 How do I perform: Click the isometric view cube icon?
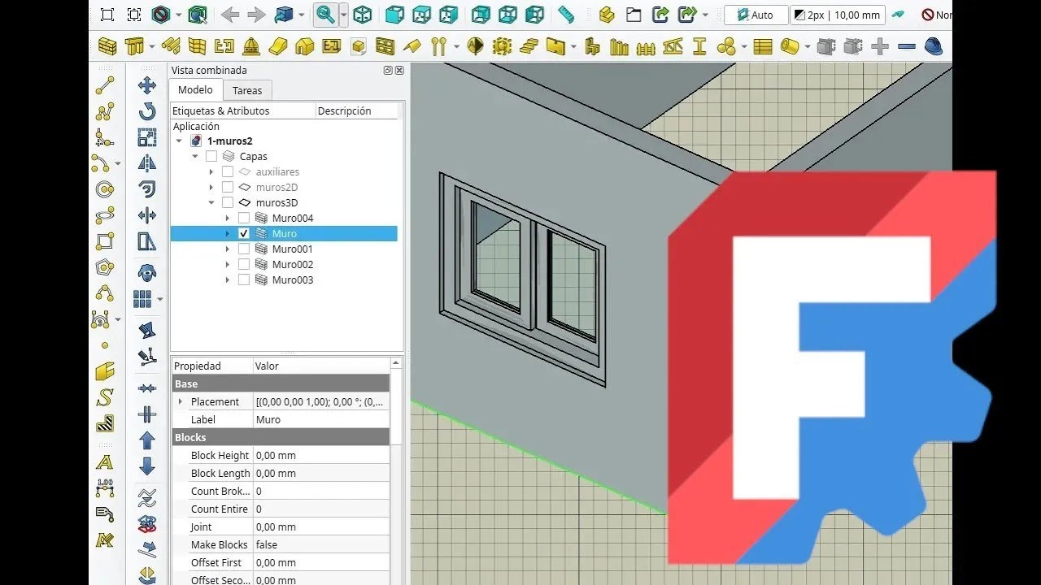coord(363,15)
